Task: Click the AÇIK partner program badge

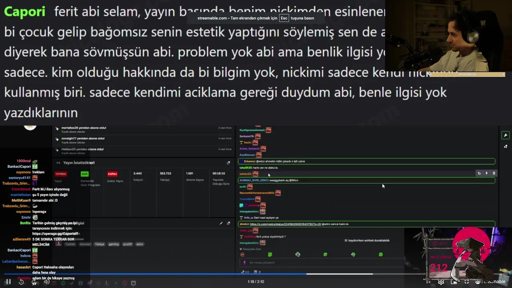Action: (84, 174)
